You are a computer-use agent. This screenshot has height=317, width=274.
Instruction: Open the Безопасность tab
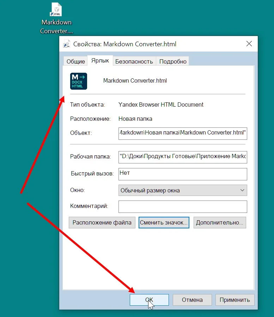coord(134,61)
